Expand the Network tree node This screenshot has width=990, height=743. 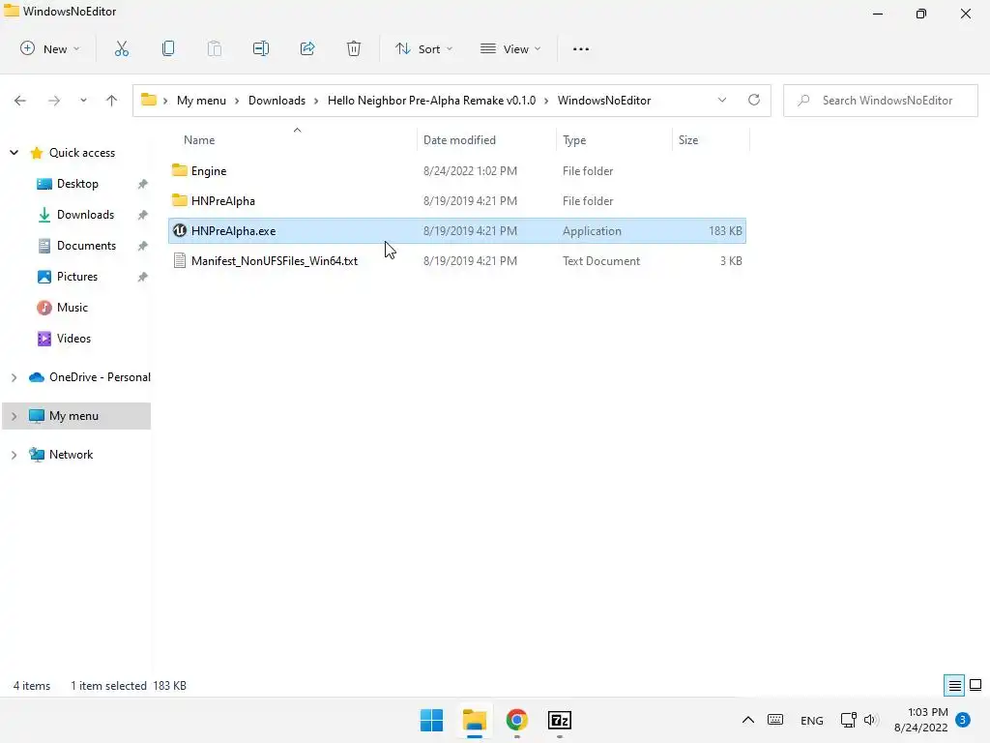tap(14, 455)
